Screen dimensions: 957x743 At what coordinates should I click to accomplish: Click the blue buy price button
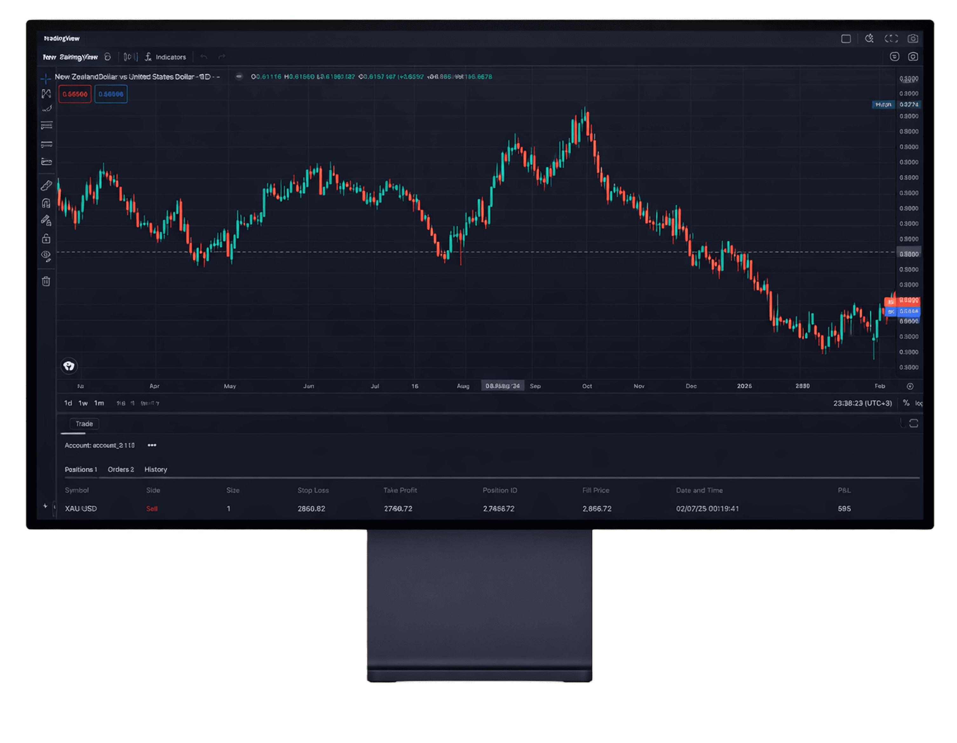(x=111, y=94)
